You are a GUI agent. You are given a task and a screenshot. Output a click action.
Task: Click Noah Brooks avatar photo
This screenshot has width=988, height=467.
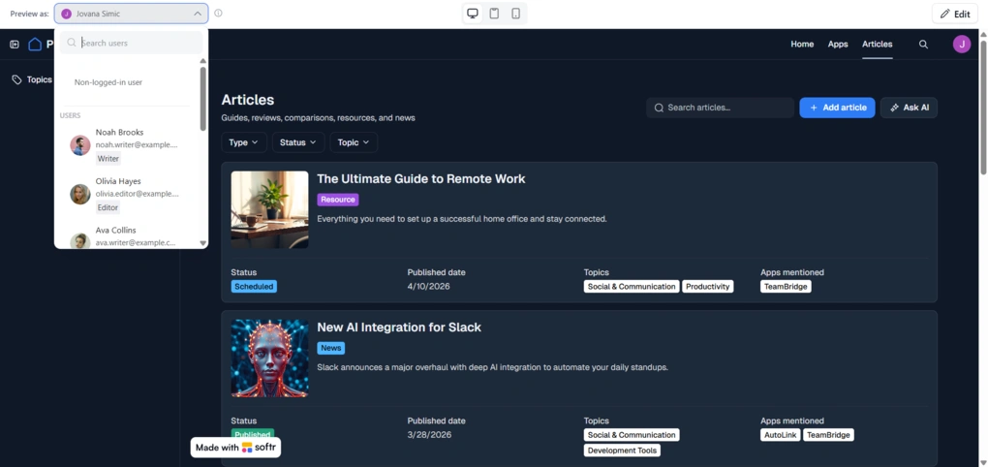80,145
